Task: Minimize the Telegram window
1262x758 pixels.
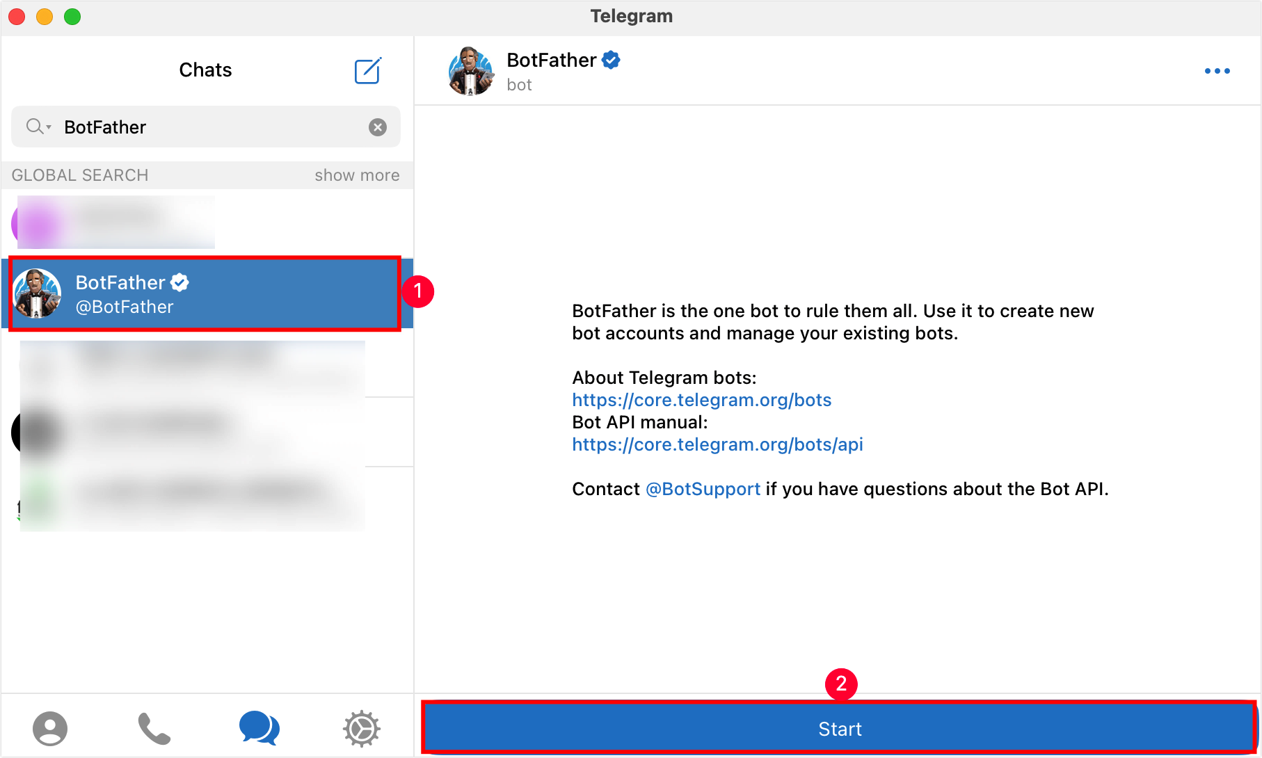Action: 45,17
